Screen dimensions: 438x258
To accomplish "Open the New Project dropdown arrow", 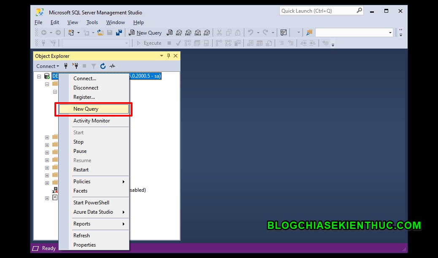I will coord(78,33).
